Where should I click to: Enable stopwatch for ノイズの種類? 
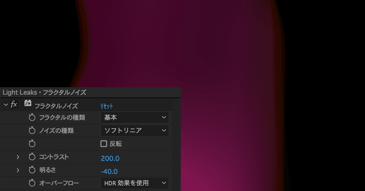click(x=32, y=130)
